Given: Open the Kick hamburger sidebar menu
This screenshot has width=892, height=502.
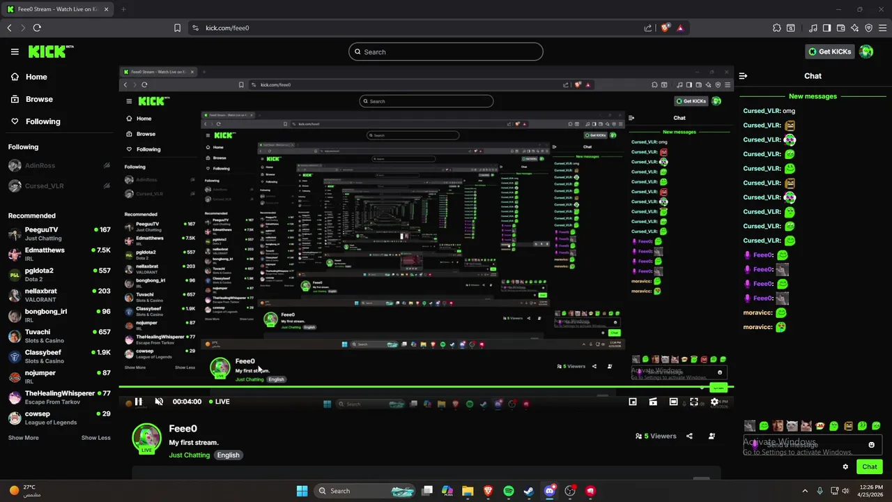Looking at the screenshot, I should pyautogui.click(x=15, y=52).
